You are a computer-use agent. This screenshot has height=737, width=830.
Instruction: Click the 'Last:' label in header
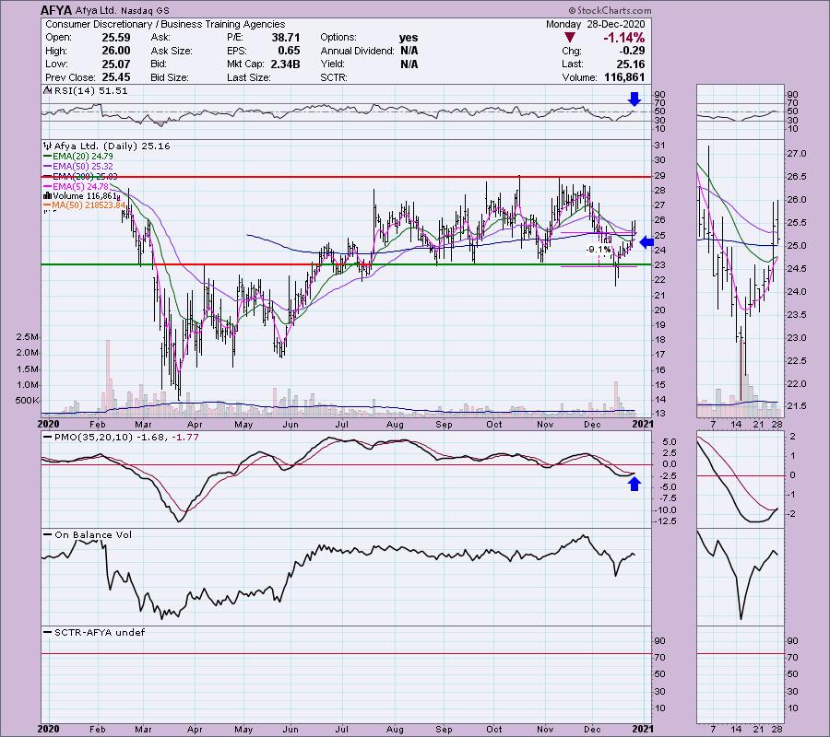coord(572,64)
